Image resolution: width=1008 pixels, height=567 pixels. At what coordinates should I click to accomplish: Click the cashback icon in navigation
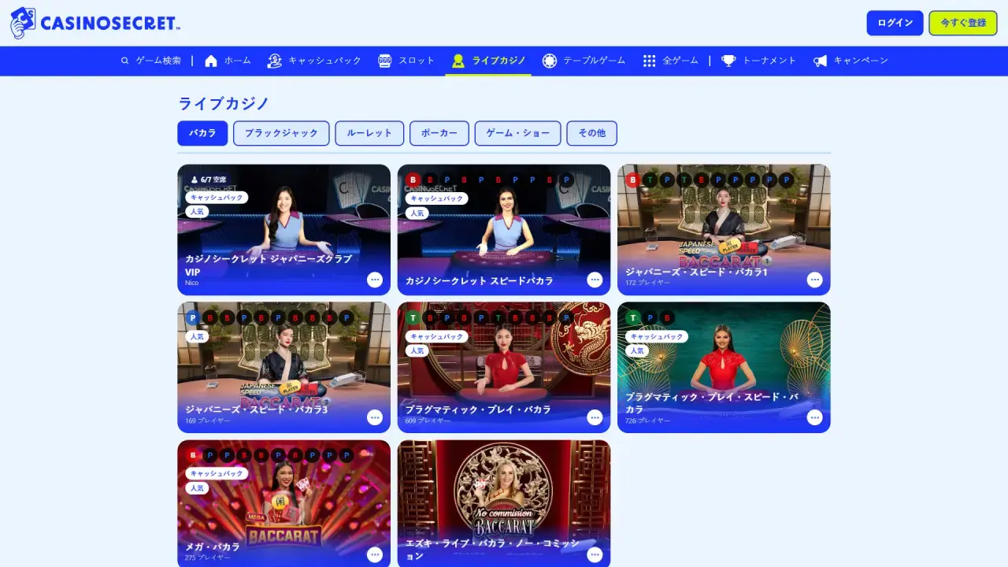point(274,61)
